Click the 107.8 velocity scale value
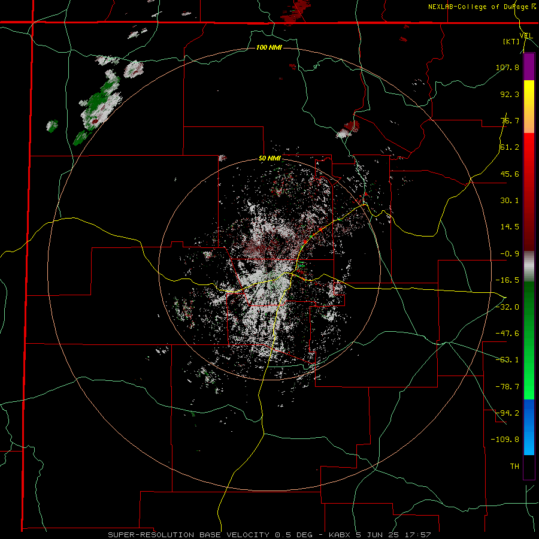 click(x=507, y=67)
